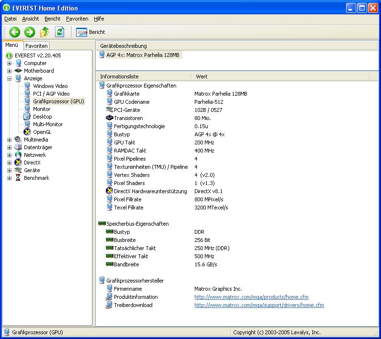The image size is (381, 339).
Task: Click the Grafikprozessorhersteller monitor icon
Action: pos(102,280)
